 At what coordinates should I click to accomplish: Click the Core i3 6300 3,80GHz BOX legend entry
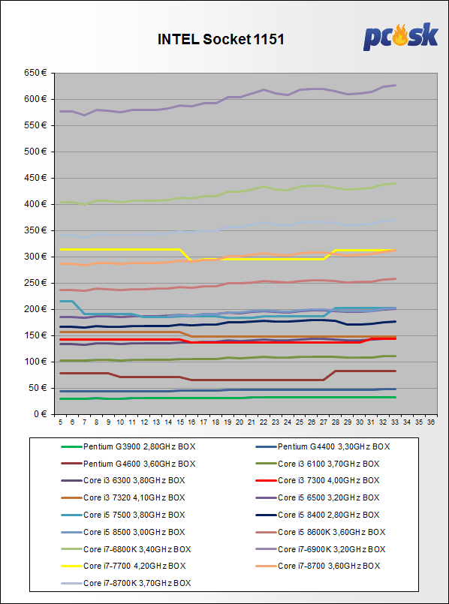tap(124, 480)
